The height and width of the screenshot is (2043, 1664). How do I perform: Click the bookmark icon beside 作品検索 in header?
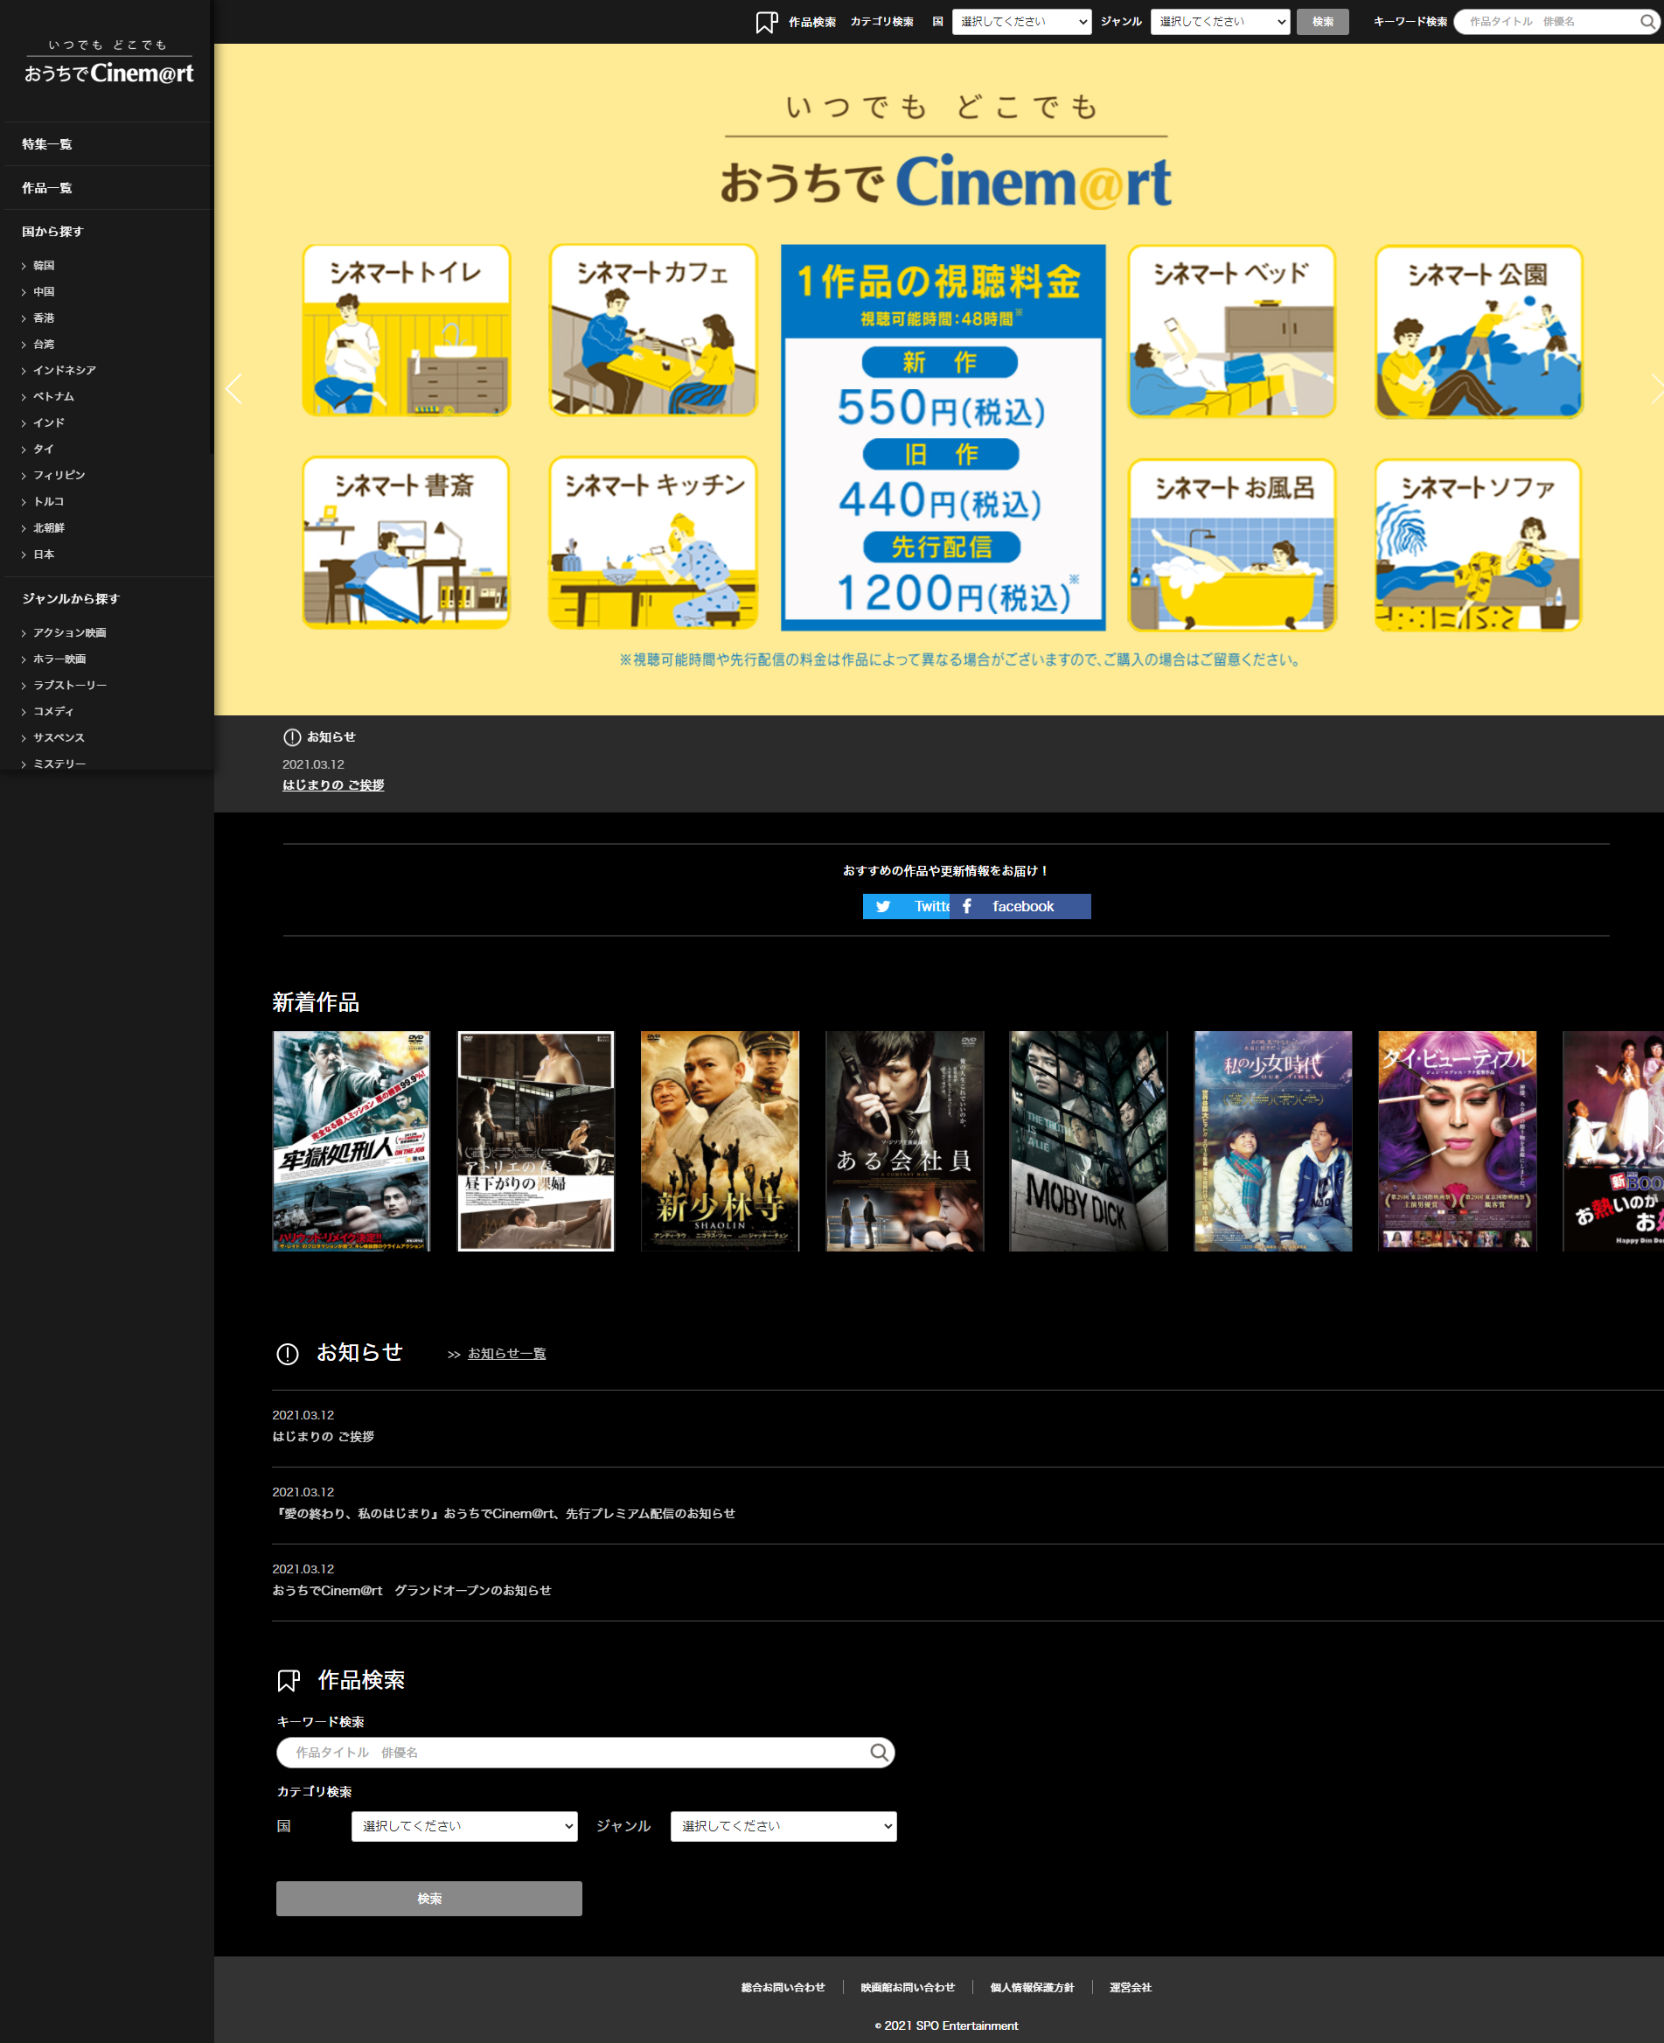[x=766, y=22]
